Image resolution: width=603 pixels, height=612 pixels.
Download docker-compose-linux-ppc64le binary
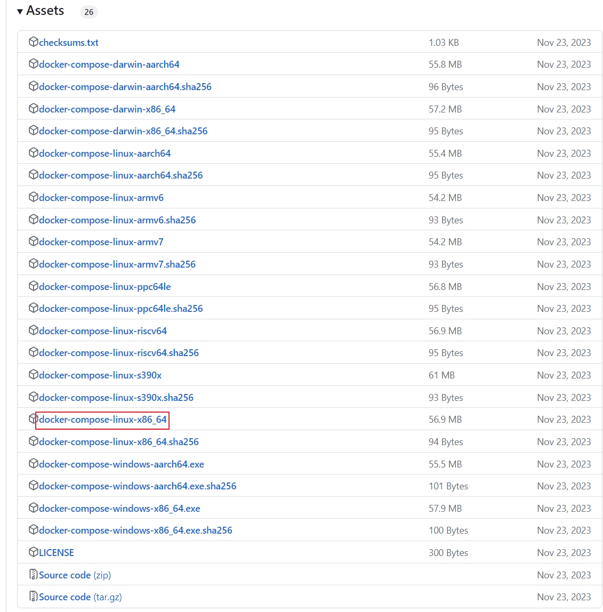pyautogui.click(x=104, y=286)
